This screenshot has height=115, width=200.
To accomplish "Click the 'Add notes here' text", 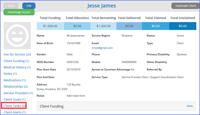I will pyautogui.click(x=76, y=96).
